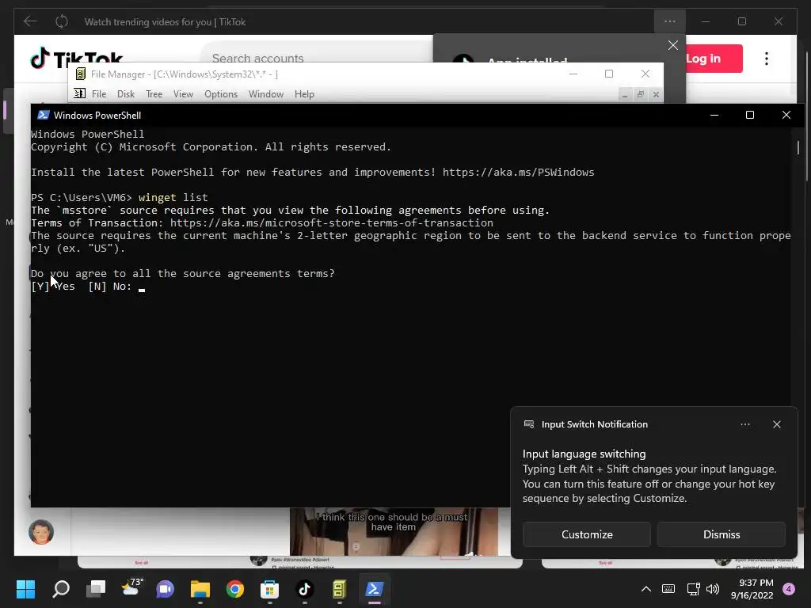Restore File Manager child window

[x=640, y=95]
